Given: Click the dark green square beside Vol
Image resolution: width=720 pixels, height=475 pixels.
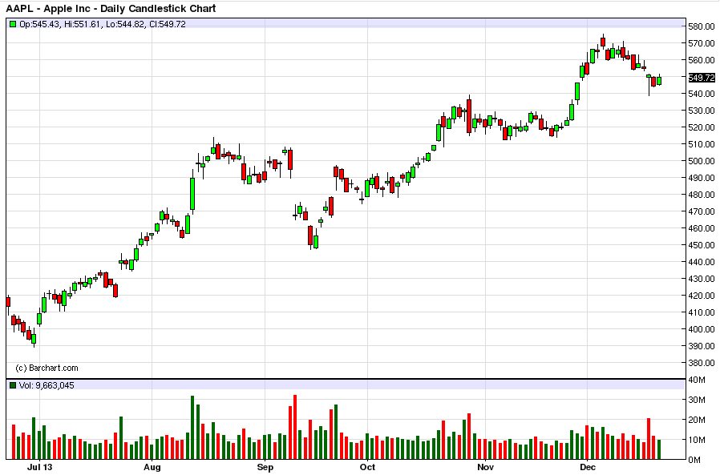Looking at the screenshot, I should pos(13,385).
